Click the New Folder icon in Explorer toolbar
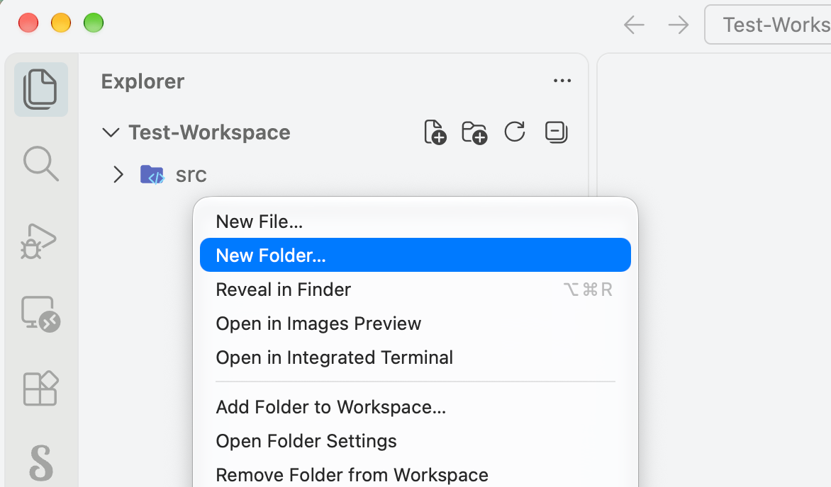Screen dimensions: 831x487 tap(474, 132)
